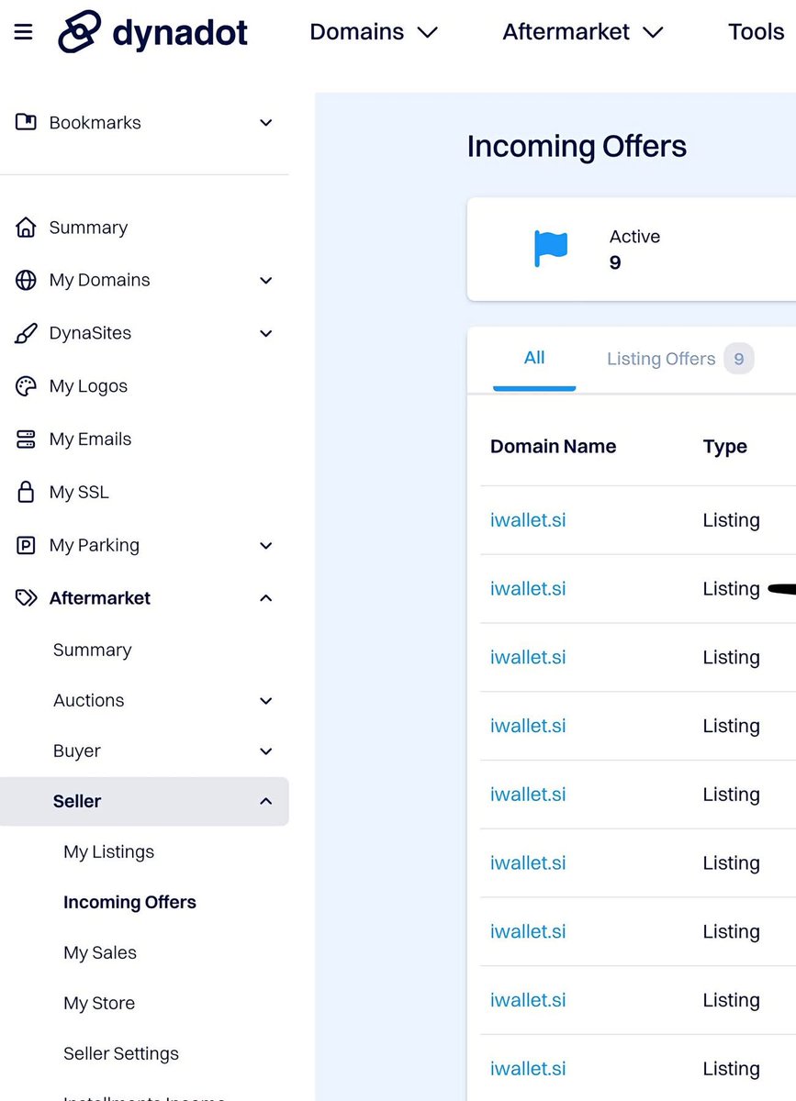
Task: Click the My SSL padlock icon
Action: (26, 492)
